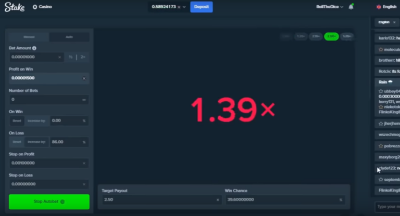Click the green highlighted past result pill

click(331, 36)
